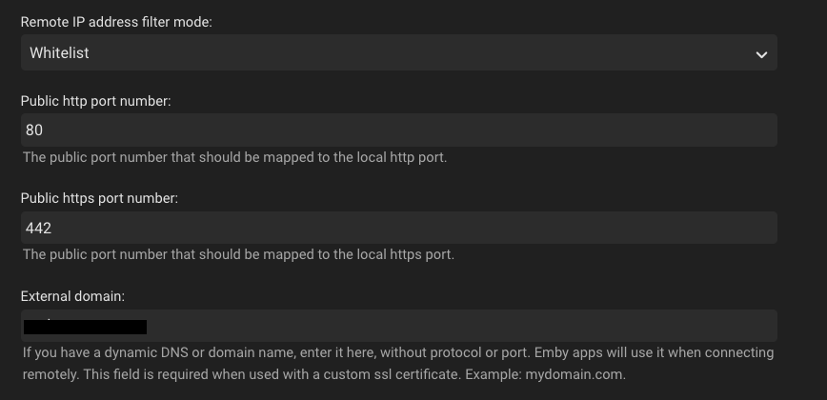The image size is (827, 400).
Task: Open the Remote IP address filter mode dropdown
Action: point(398,53)
